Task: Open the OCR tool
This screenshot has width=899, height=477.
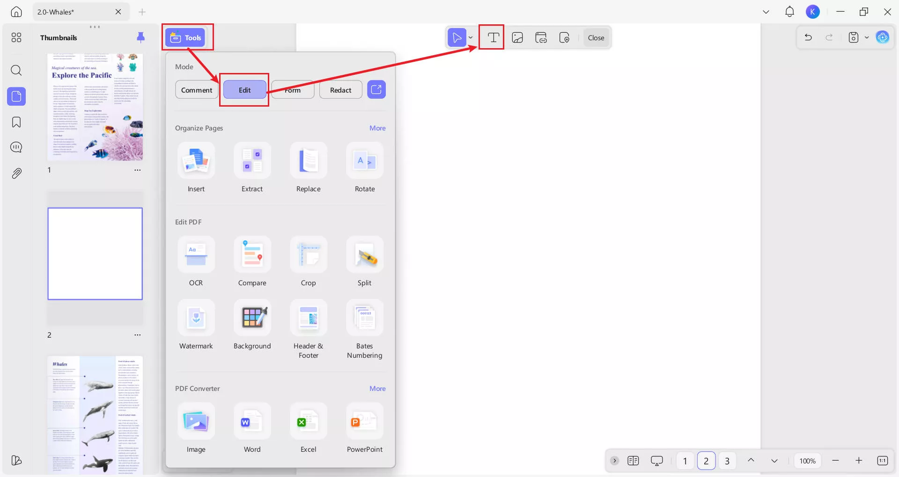Action: [x=196, y=255]
